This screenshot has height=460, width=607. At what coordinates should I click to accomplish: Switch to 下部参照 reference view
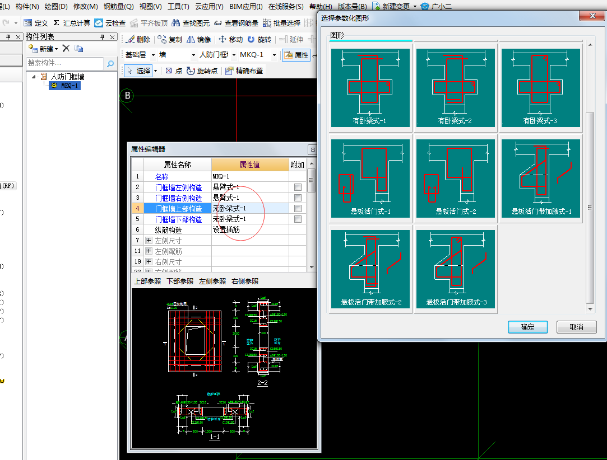[180, 281]
